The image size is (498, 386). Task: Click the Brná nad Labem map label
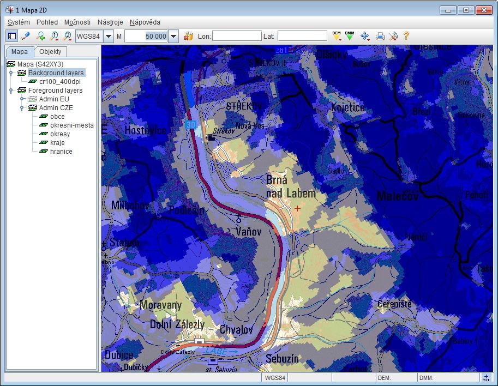click(x=291, y=186)
